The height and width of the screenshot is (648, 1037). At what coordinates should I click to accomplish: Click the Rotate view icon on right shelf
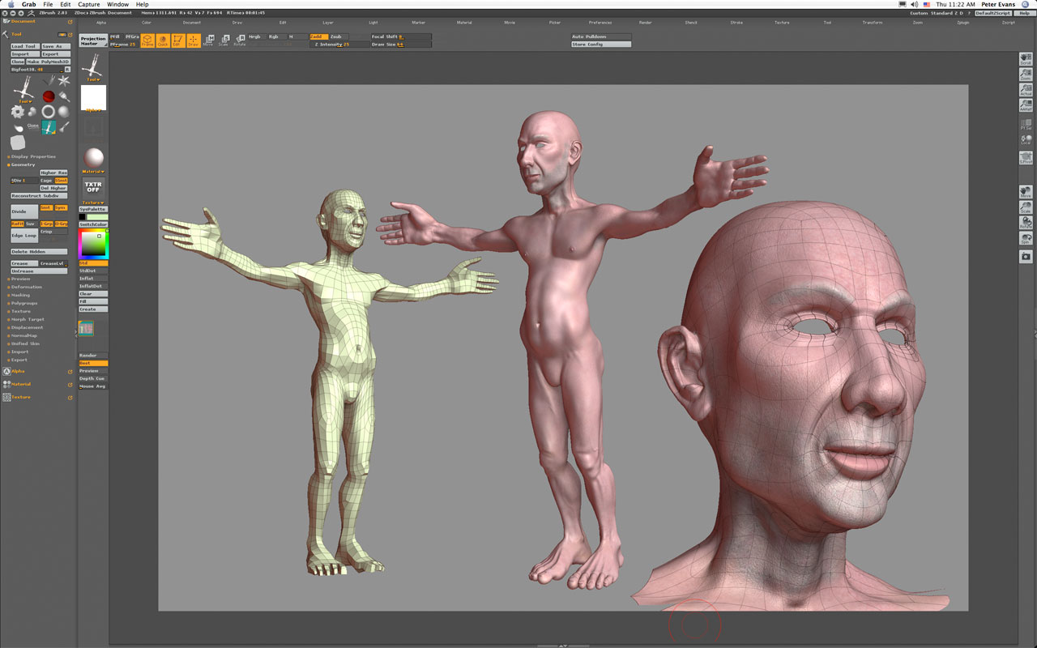click(1026, 223)
